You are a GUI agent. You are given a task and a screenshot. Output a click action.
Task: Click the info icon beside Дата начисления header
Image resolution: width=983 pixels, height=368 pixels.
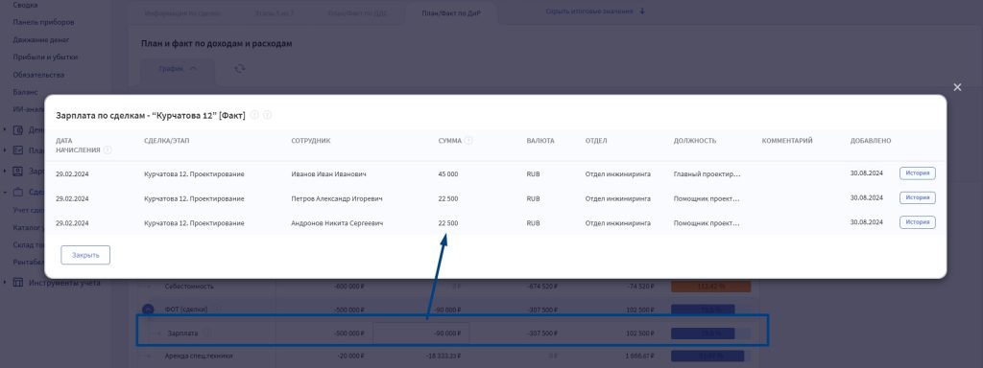[x=108, y=150]
